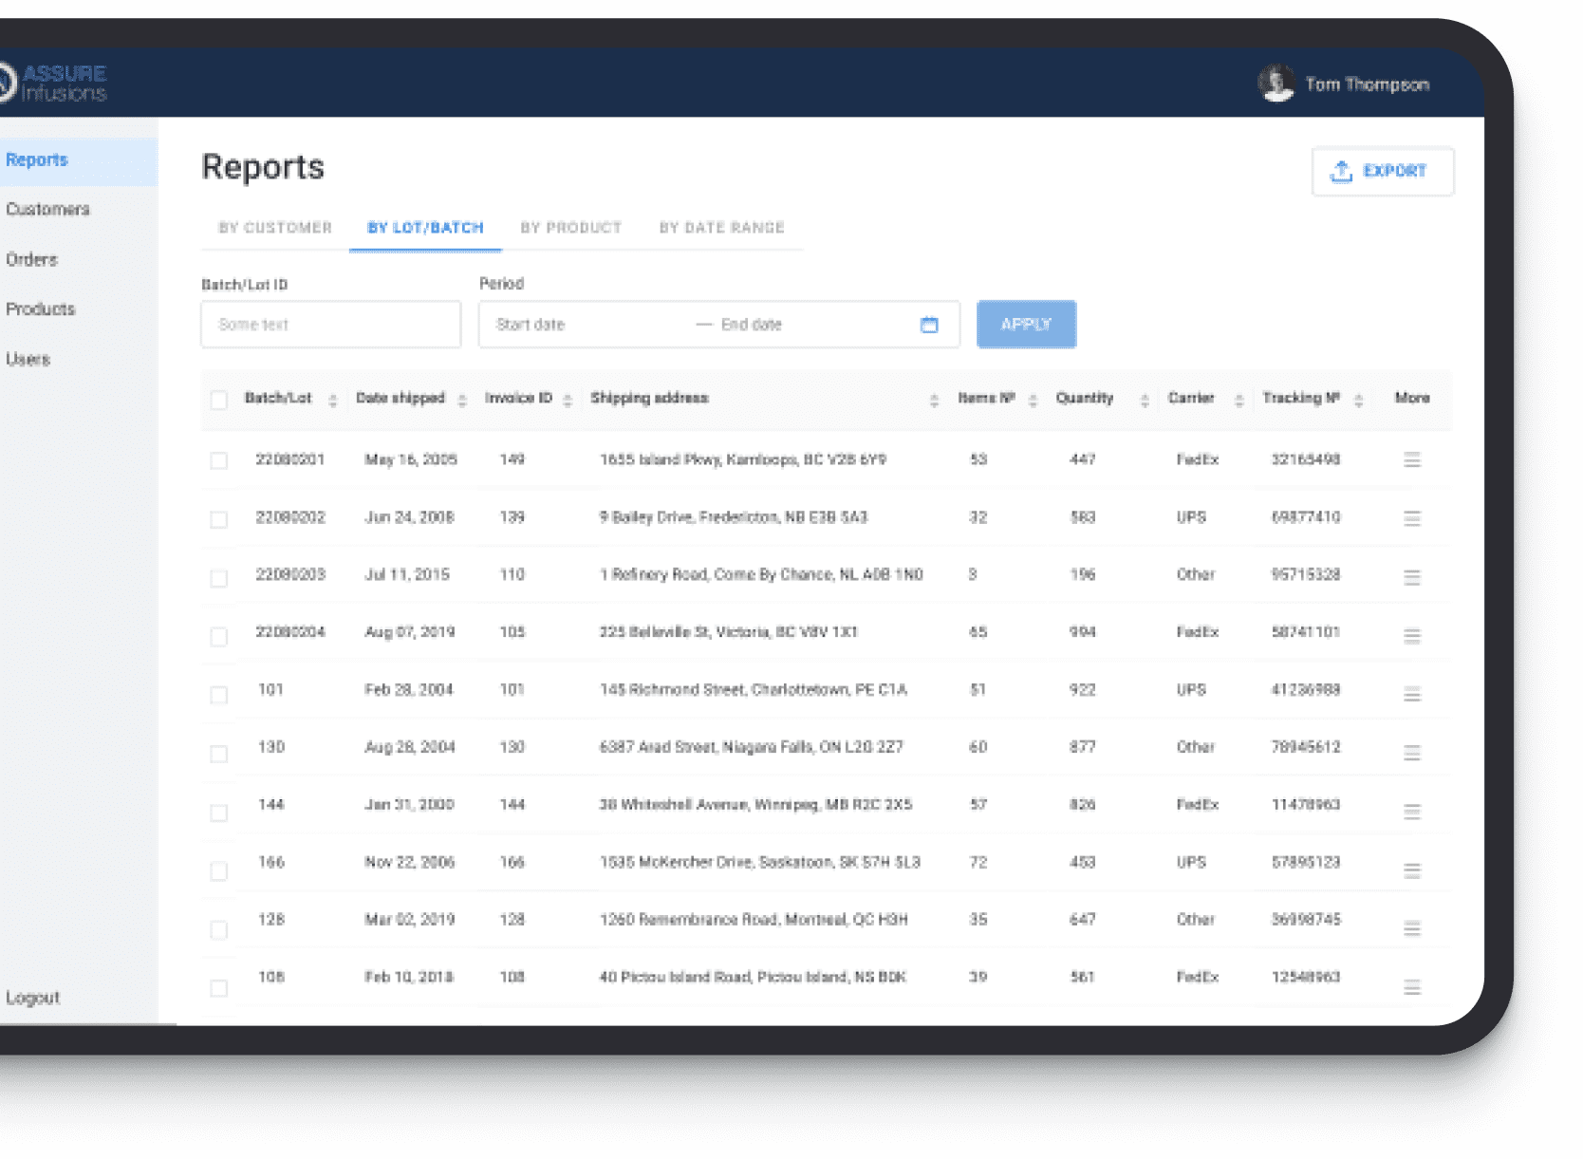Click the Assure Infusions logo
1583x1159 pixels.
55,84
